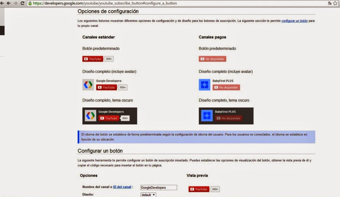Click BabyFirst PLUS avatar in light layout

pyautogui.click(x=204, y=85)
